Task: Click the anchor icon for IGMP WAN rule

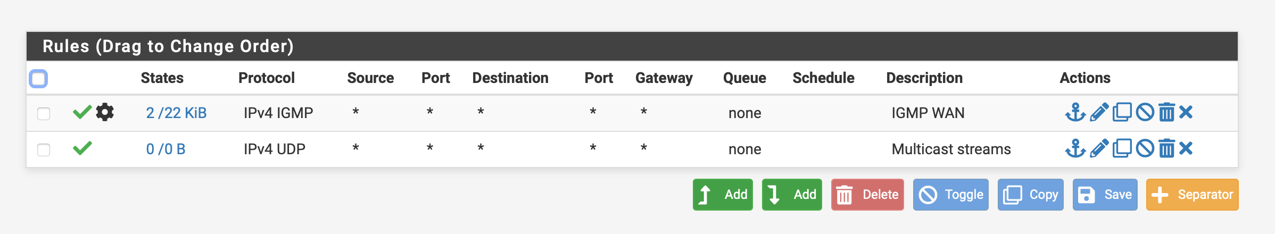Action: 1075,113
